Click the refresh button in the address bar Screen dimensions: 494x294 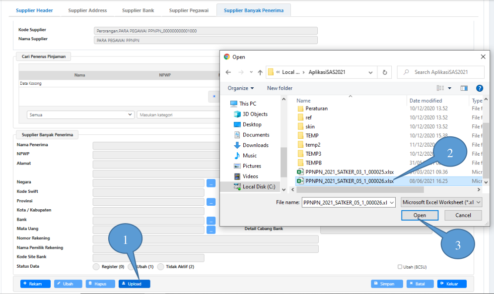(385, 72)
